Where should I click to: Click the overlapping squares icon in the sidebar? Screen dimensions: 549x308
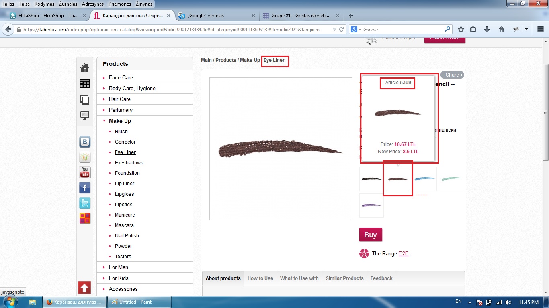(85, 100)
